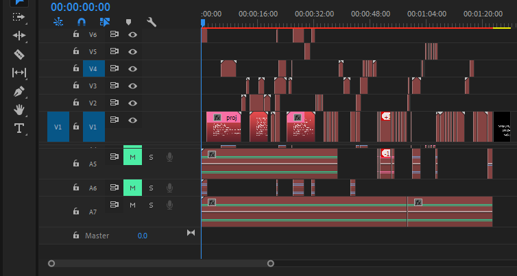
Task: Unmute audio track A6
Action: point(132,188)
